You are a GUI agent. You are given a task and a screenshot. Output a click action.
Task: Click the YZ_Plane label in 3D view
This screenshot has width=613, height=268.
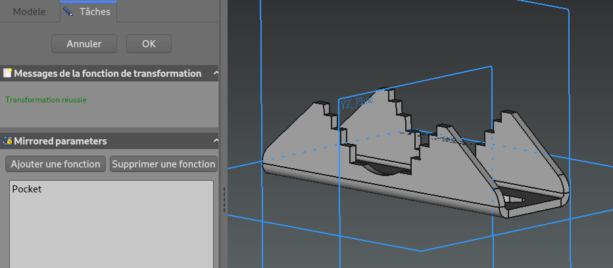pyautogui.click(x=356, y=102)
